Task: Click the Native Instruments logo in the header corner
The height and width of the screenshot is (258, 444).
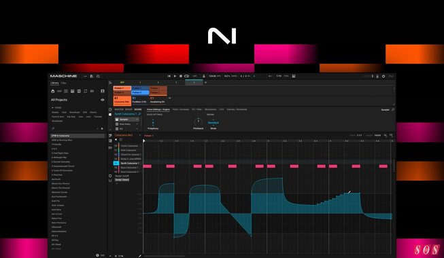Action: click(x=391, y=76)
